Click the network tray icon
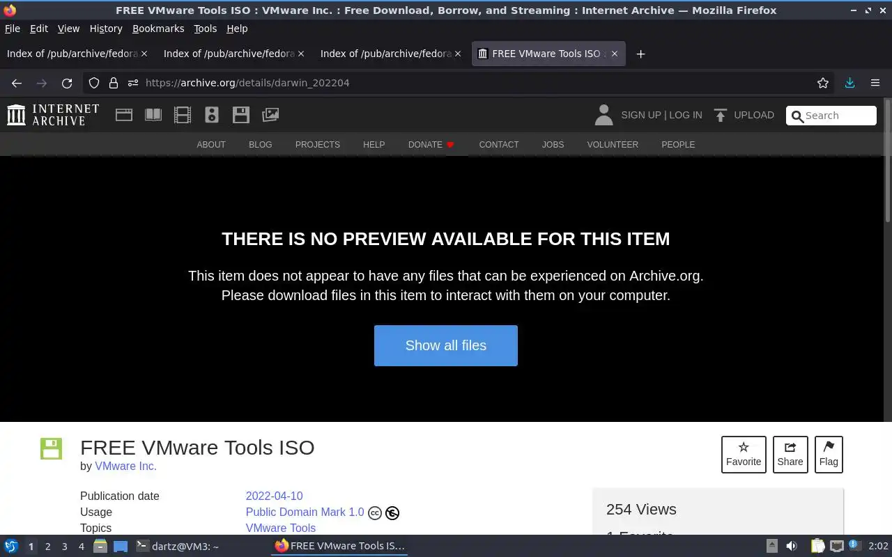Image resolution: width=892 pixels, height=557 pixels. [837, 547]
